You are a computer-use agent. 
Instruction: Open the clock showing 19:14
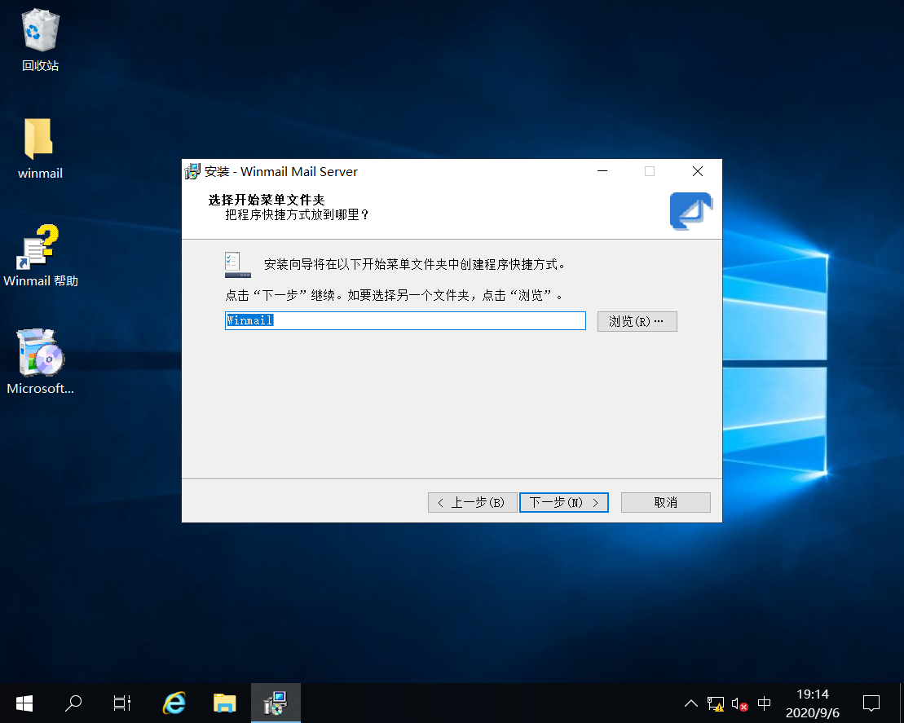(813, 703)
